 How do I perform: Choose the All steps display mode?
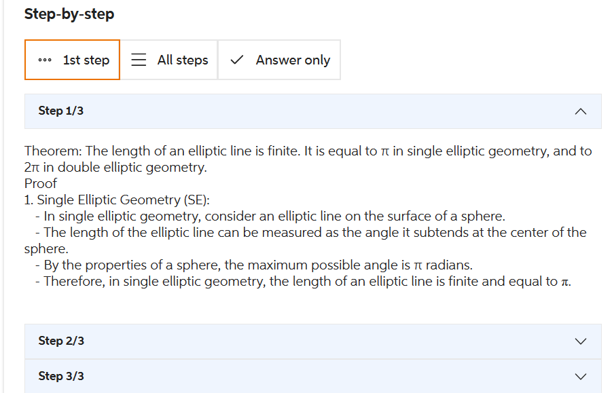pyautogui.click(x=169, y=60)
